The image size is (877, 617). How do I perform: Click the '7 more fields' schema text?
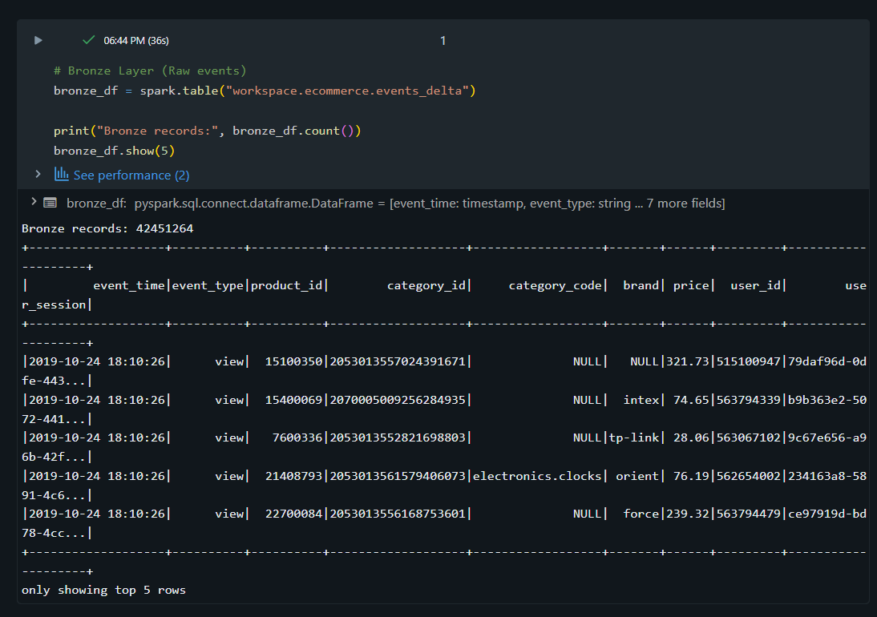click(x=684, y=204)
